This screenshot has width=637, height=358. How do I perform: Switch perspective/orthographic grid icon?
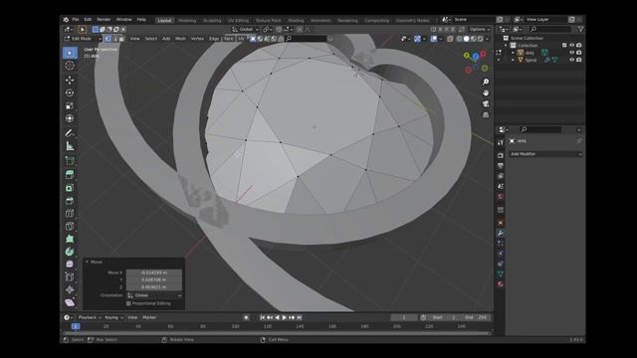tap(486, 115)
